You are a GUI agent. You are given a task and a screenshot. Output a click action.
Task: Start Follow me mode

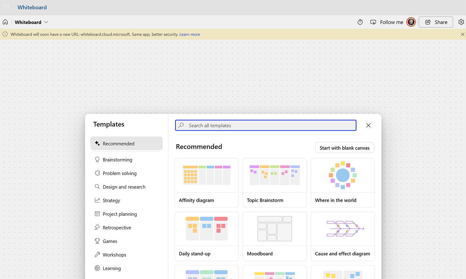[387, 22]
